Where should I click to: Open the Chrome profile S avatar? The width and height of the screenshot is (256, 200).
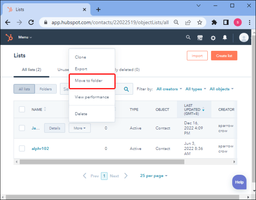pos(237,22)
